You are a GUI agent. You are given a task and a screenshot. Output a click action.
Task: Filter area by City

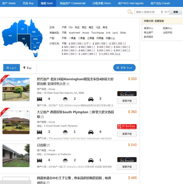[71, 27]
